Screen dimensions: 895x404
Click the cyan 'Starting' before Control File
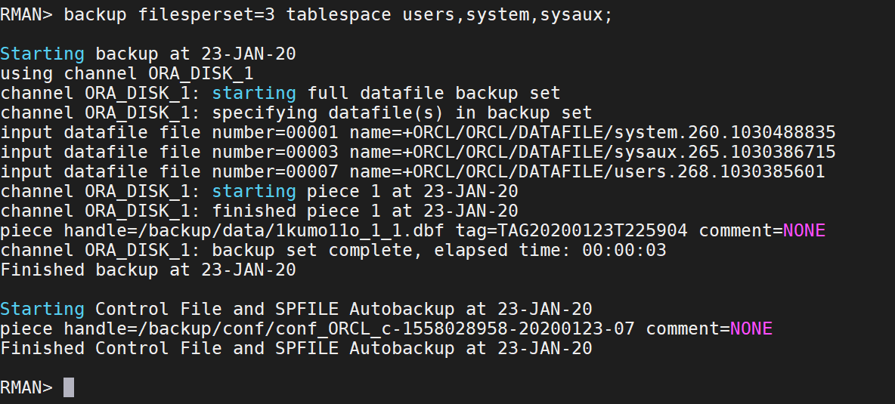pos(42,310)
